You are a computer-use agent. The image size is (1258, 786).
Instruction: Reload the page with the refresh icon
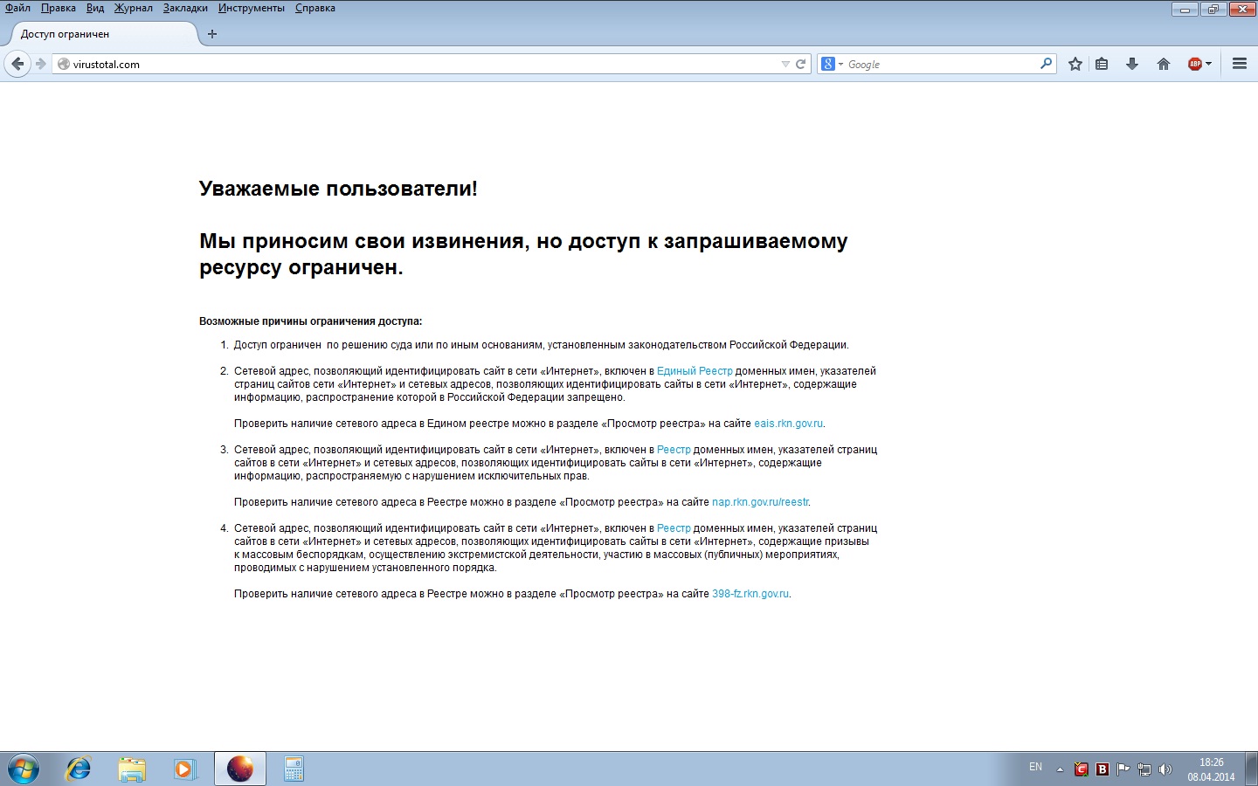tap(800, 64)
